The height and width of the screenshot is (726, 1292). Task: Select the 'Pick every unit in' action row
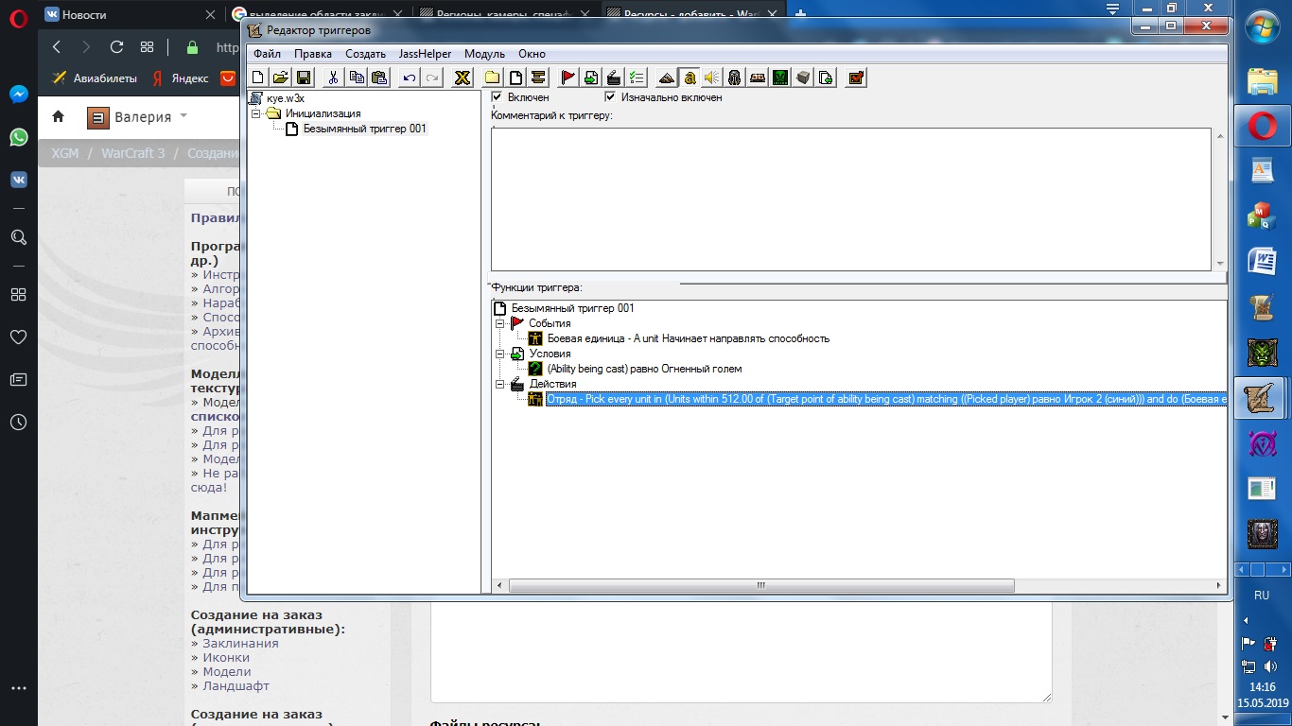click(886, 399)
